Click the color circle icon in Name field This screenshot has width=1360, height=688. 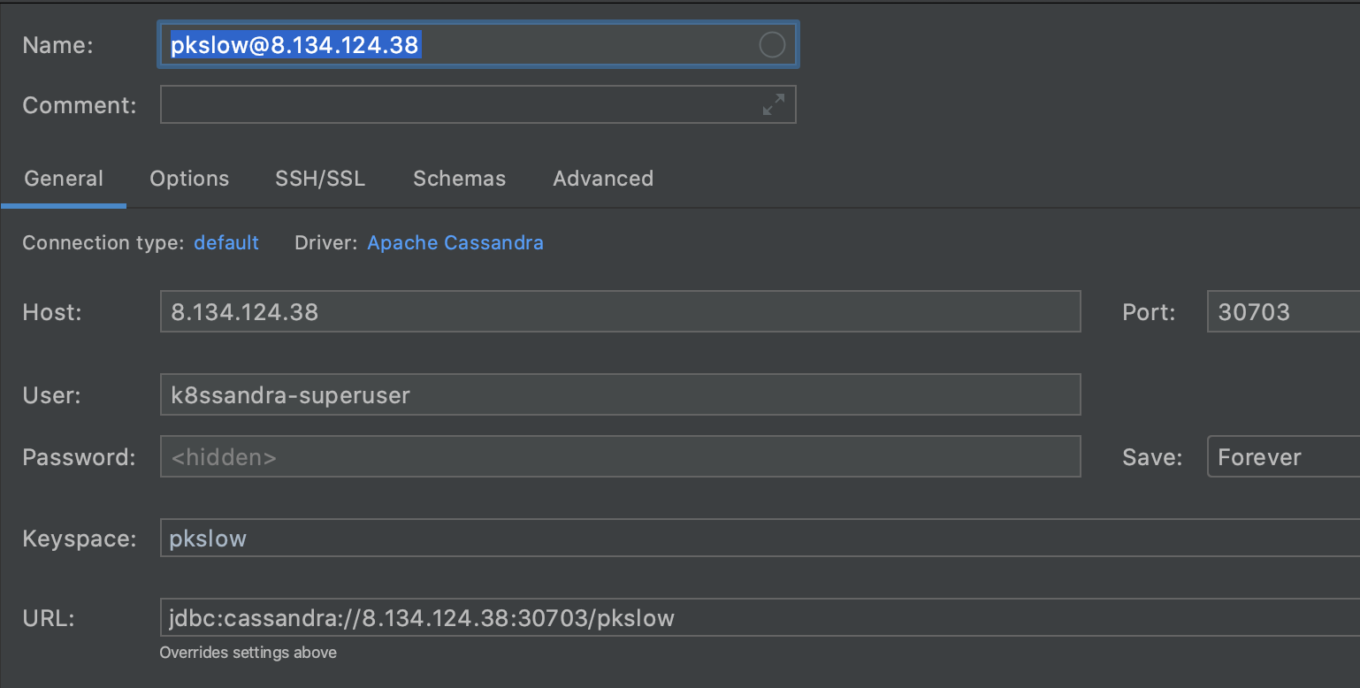[772, 45]
